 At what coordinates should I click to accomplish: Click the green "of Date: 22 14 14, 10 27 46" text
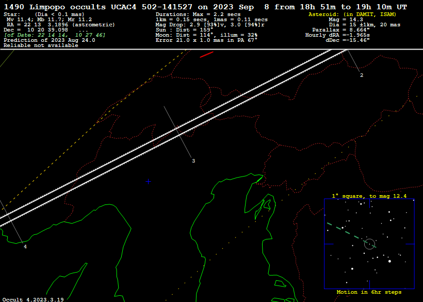pos(55,35)
